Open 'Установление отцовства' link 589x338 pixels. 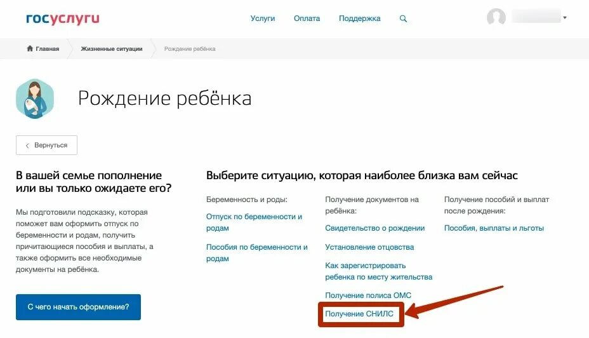point(369,247)
